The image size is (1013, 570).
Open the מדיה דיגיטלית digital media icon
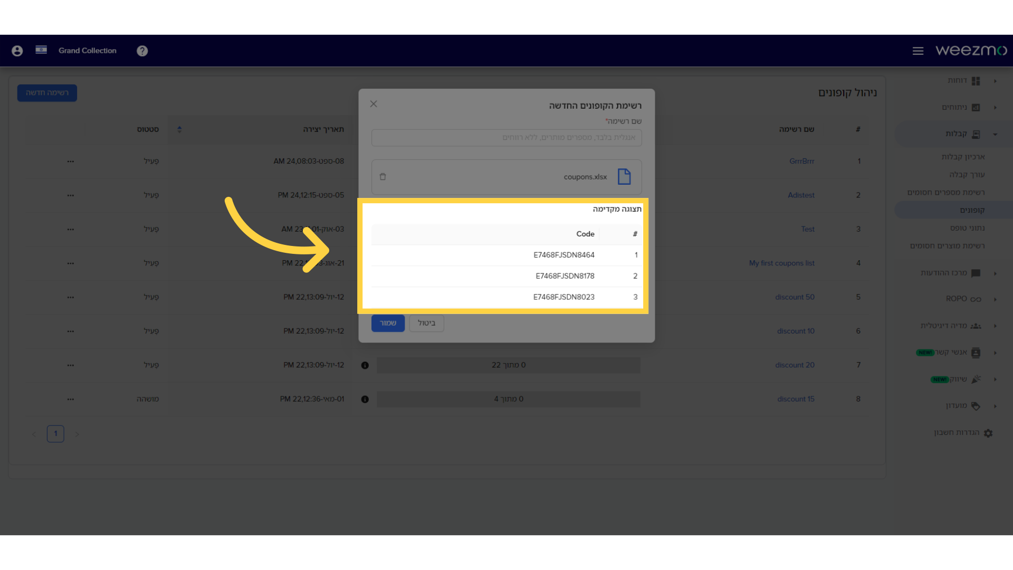[976, 326]
